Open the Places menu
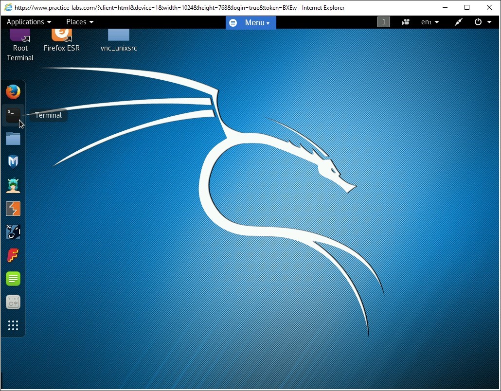501x391 pixels. [x=80, y=22]
